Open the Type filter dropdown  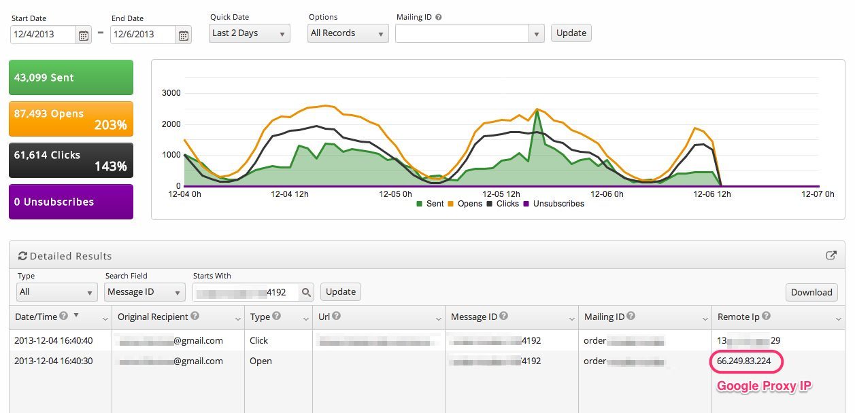pyautogui.click(x=56, y=292)
